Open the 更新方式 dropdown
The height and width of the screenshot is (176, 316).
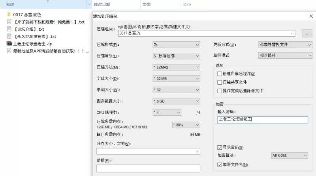pos(284,44)
